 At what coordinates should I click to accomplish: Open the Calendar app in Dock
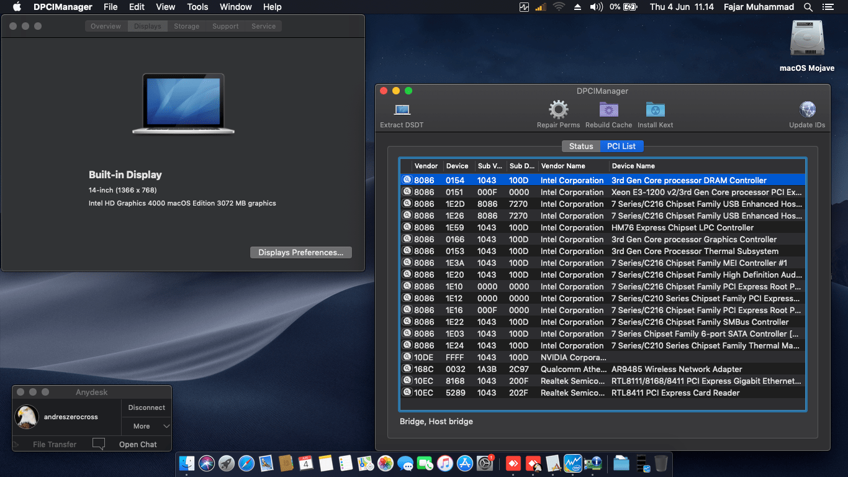pyautogui.click(x=306, y=463)
